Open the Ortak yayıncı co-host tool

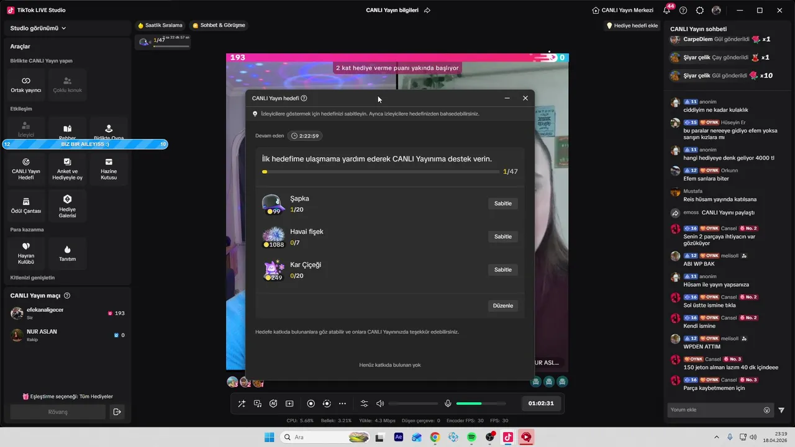click(26, 85)
